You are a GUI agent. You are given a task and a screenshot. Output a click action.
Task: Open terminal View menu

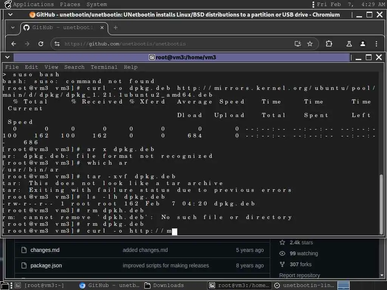51,67
